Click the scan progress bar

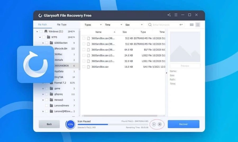(x=113, y=124)
